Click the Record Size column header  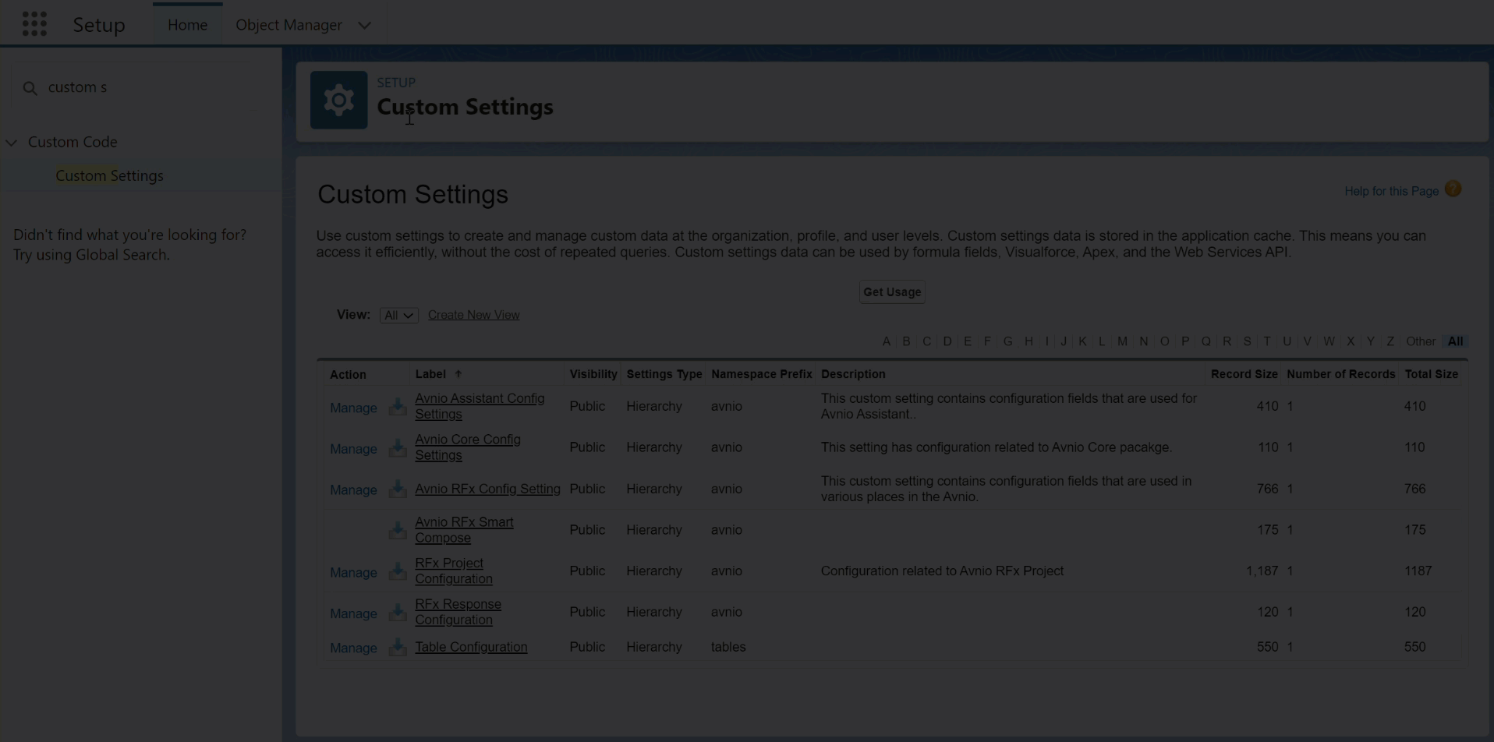point(1244,374)
